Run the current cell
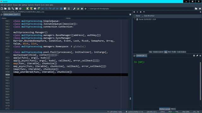 coord(27,8)
